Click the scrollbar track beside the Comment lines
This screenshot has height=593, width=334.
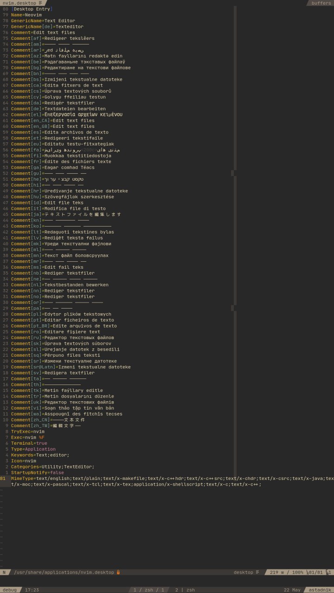pyautogui.click(x=235, y=241)
